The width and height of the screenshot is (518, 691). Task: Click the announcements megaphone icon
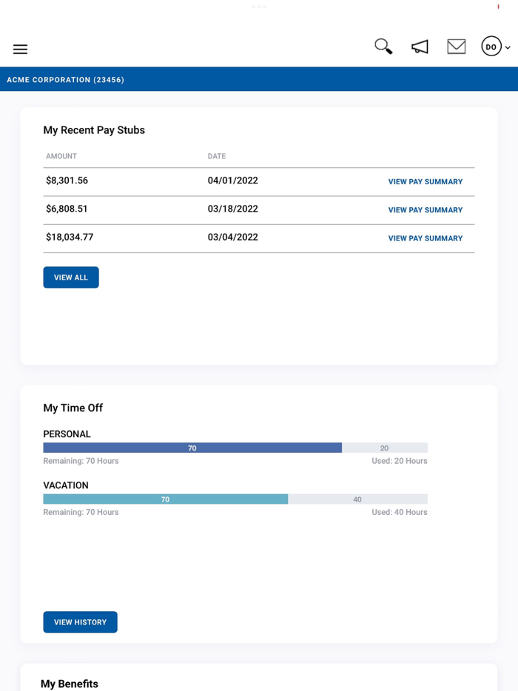pyautogui.click(x=420, y=46)
